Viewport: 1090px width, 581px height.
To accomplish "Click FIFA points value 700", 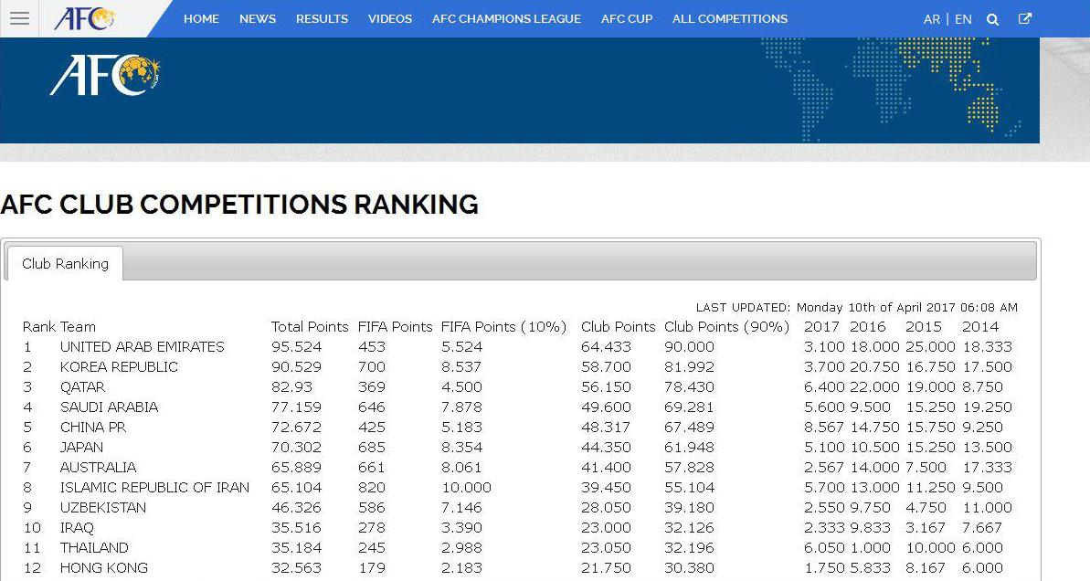I will 372,367.
